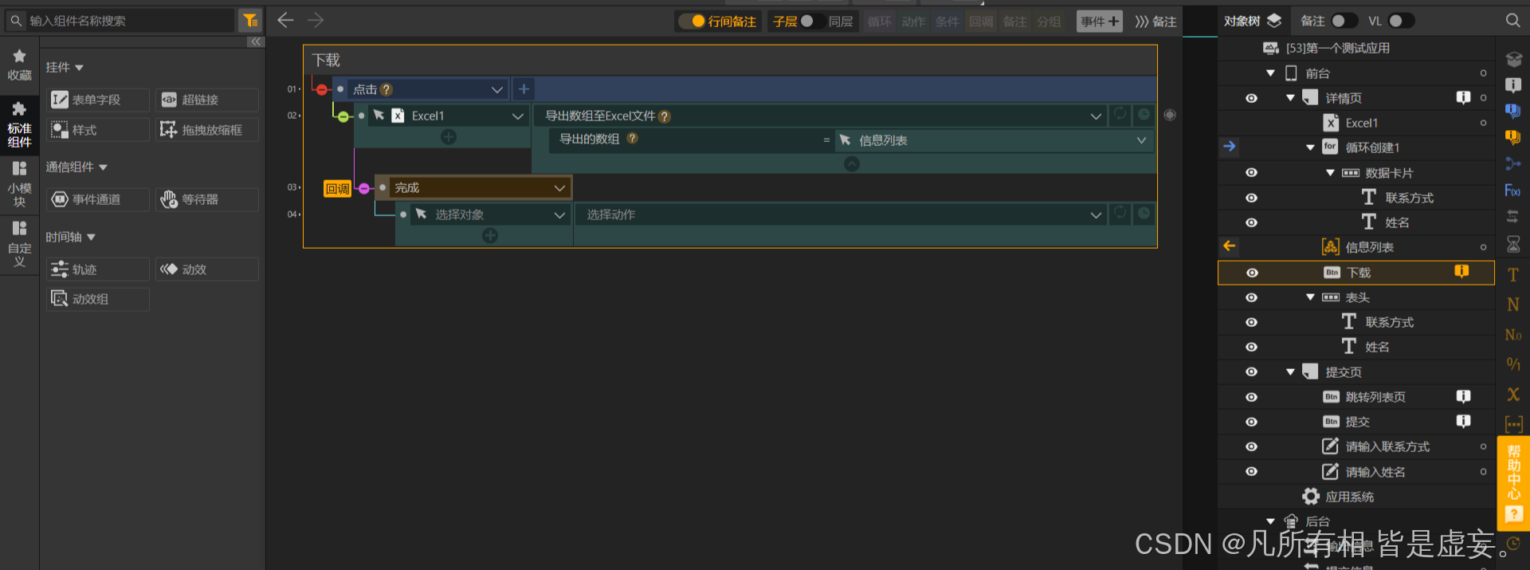Click the component search magnifier icon
The height and width of the screenshot is (570, 1530).
(16, 21)
